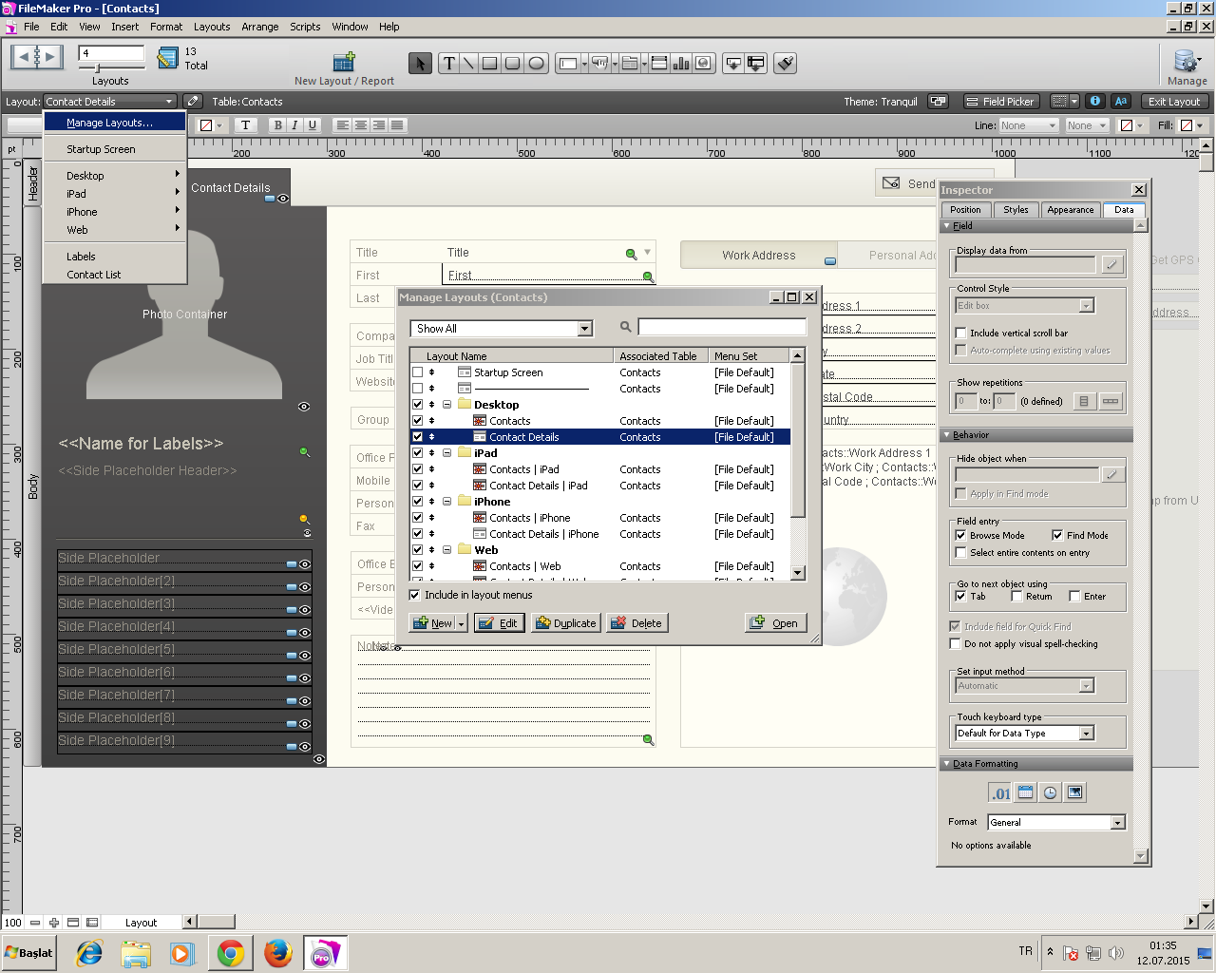Open the Manage database icon
Viewport: 1216px width, 973px height.
[x=1187, y=63]
